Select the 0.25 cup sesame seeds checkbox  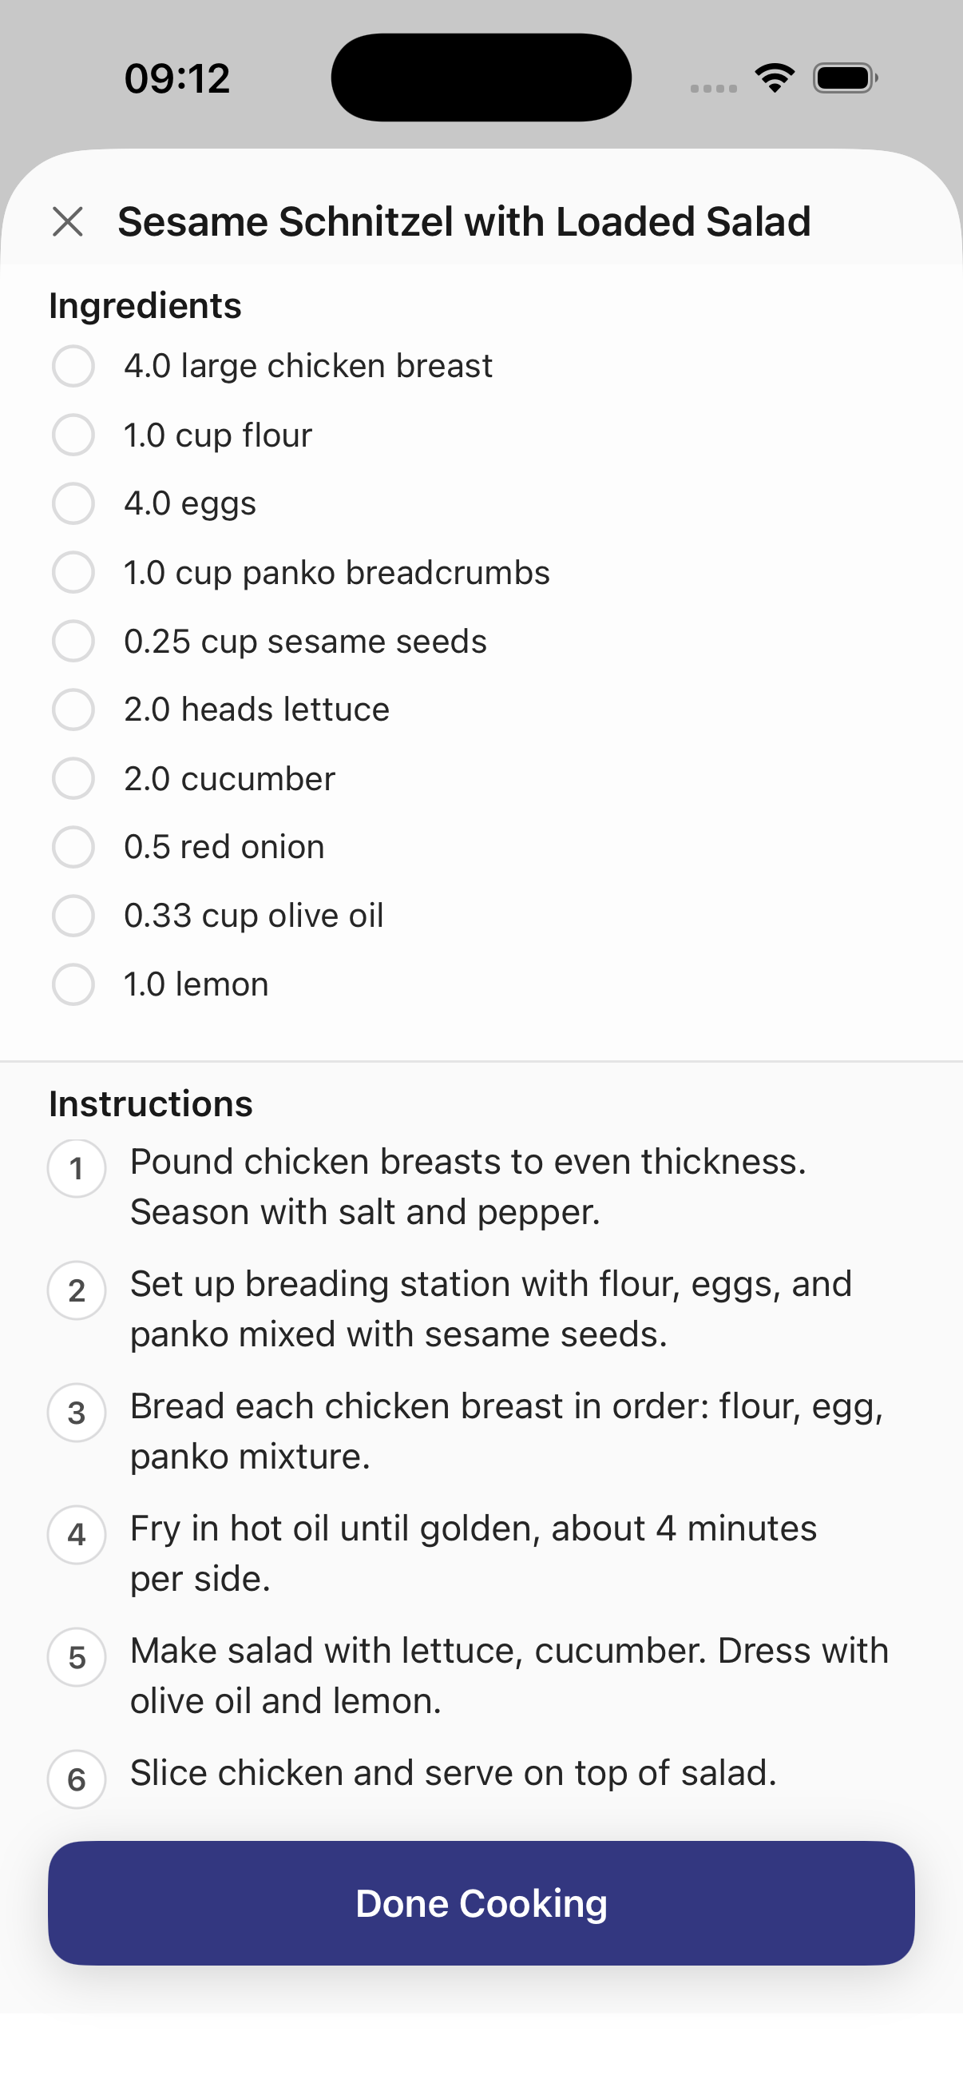[73, 641]
